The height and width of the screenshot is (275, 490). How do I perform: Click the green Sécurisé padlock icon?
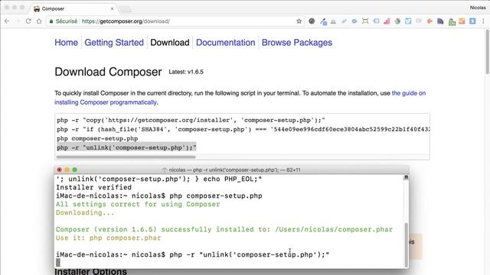(51, 21)
